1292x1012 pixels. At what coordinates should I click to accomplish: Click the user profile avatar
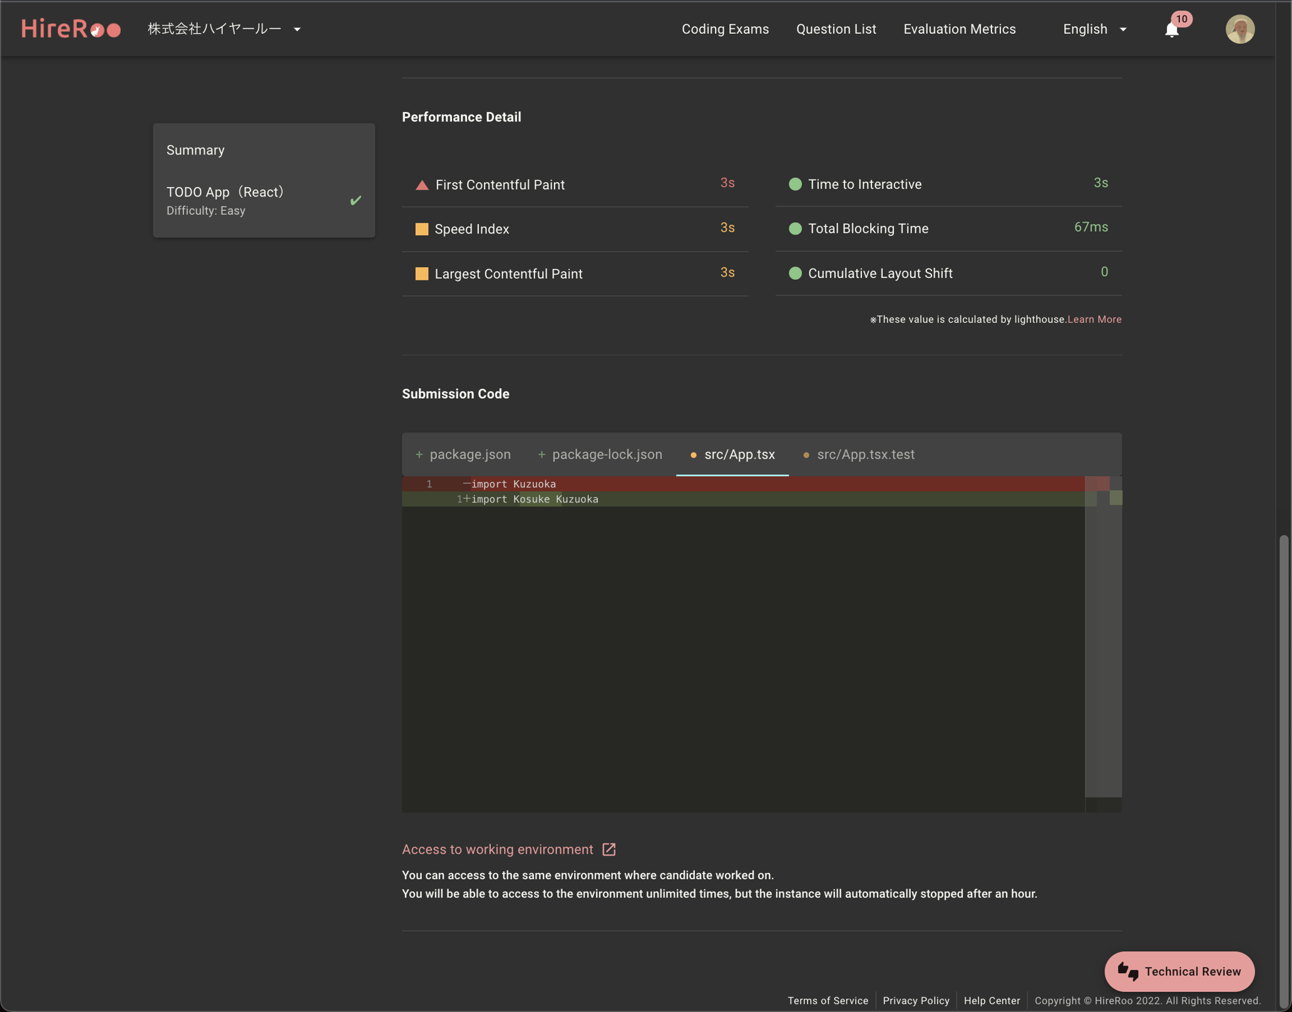pos(1239,29)
